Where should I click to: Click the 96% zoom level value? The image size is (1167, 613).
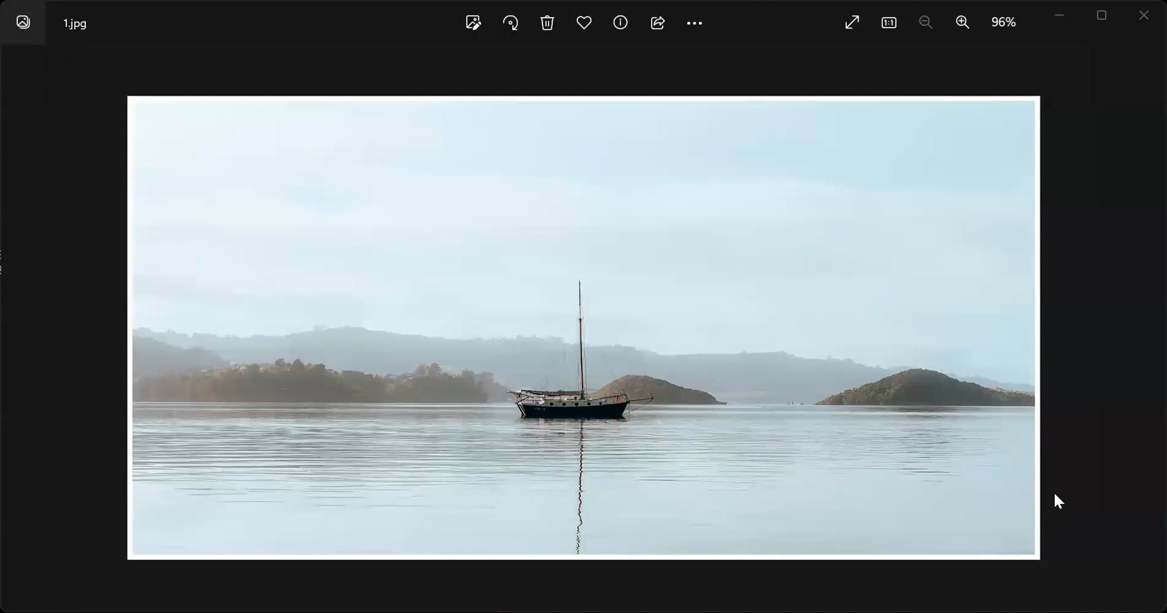1004,22
